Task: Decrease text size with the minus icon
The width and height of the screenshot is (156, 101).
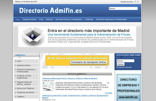Action: pyautogui.click(x=135, y=2)
